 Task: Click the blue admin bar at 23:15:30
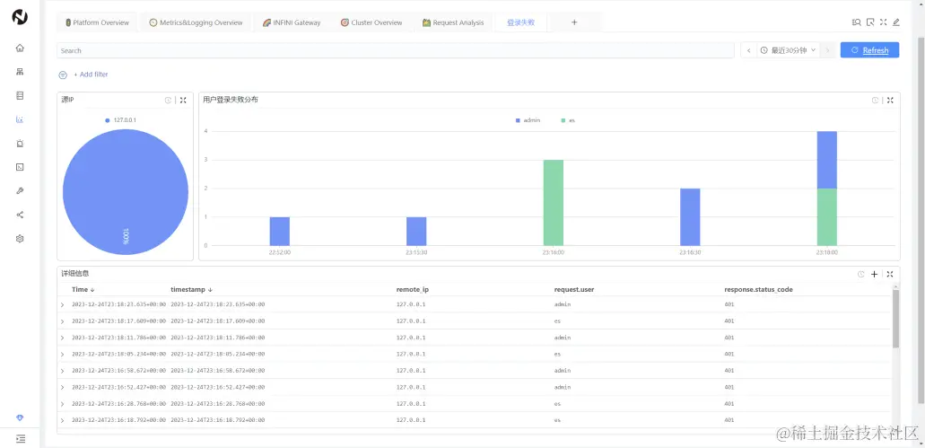(416, 232)
